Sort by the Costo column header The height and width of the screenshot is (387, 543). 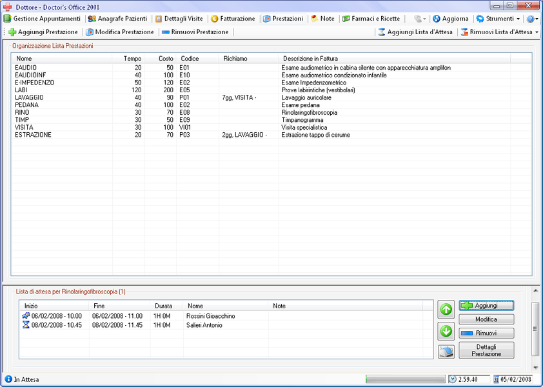tap(160, 59)
